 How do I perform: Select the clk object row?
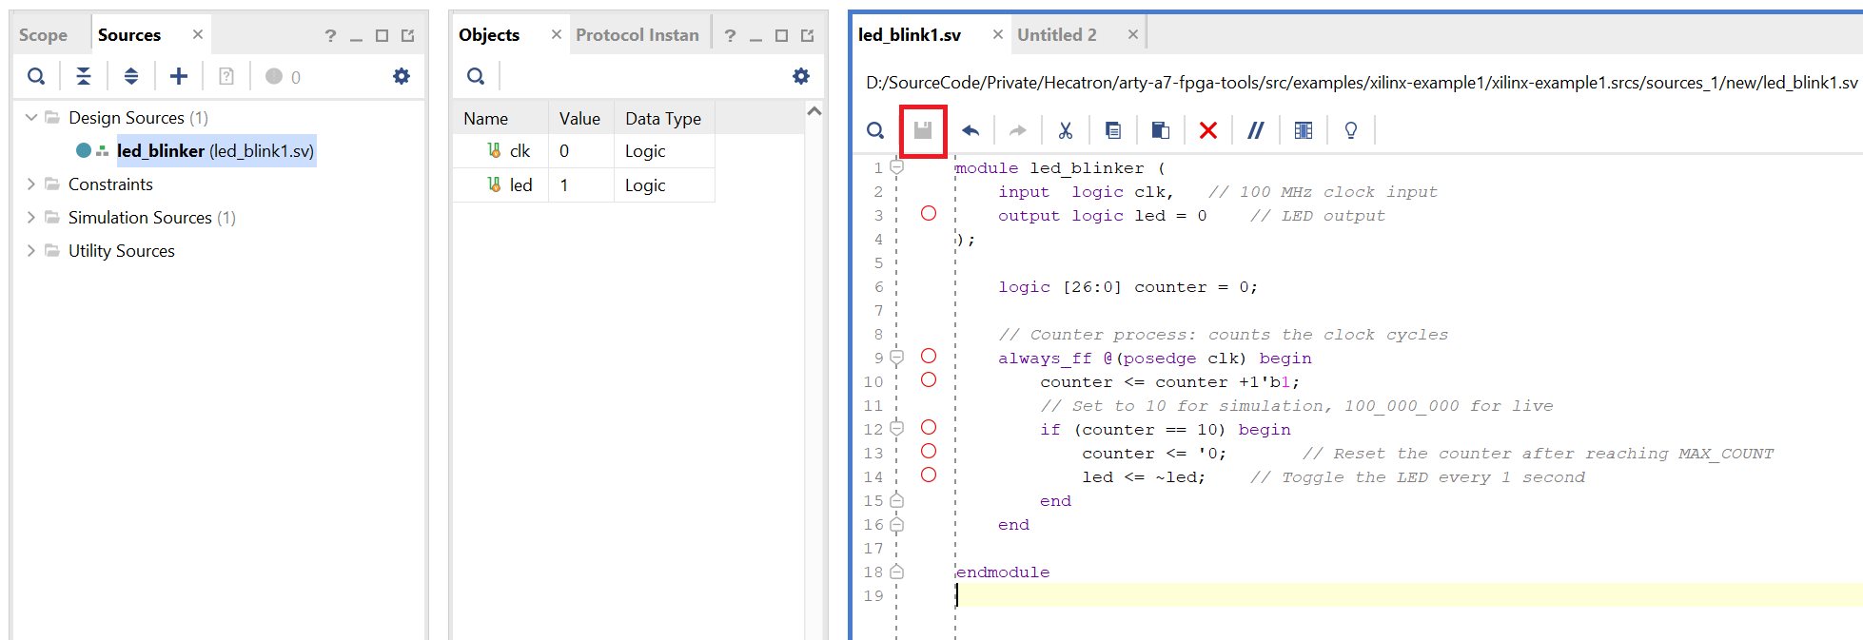[583, 151]
